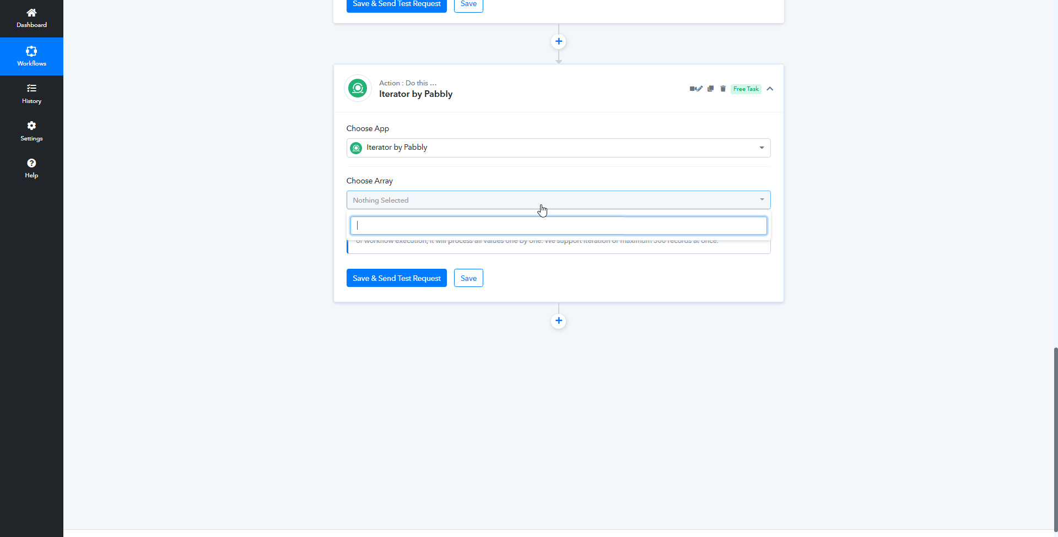Open the Help section

coord(31,169)
